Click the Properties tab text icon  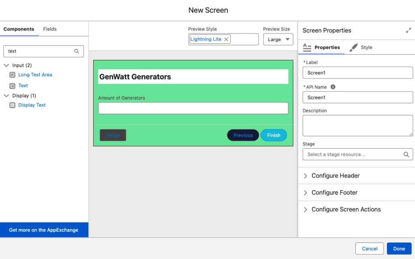(x=307, y=47)
